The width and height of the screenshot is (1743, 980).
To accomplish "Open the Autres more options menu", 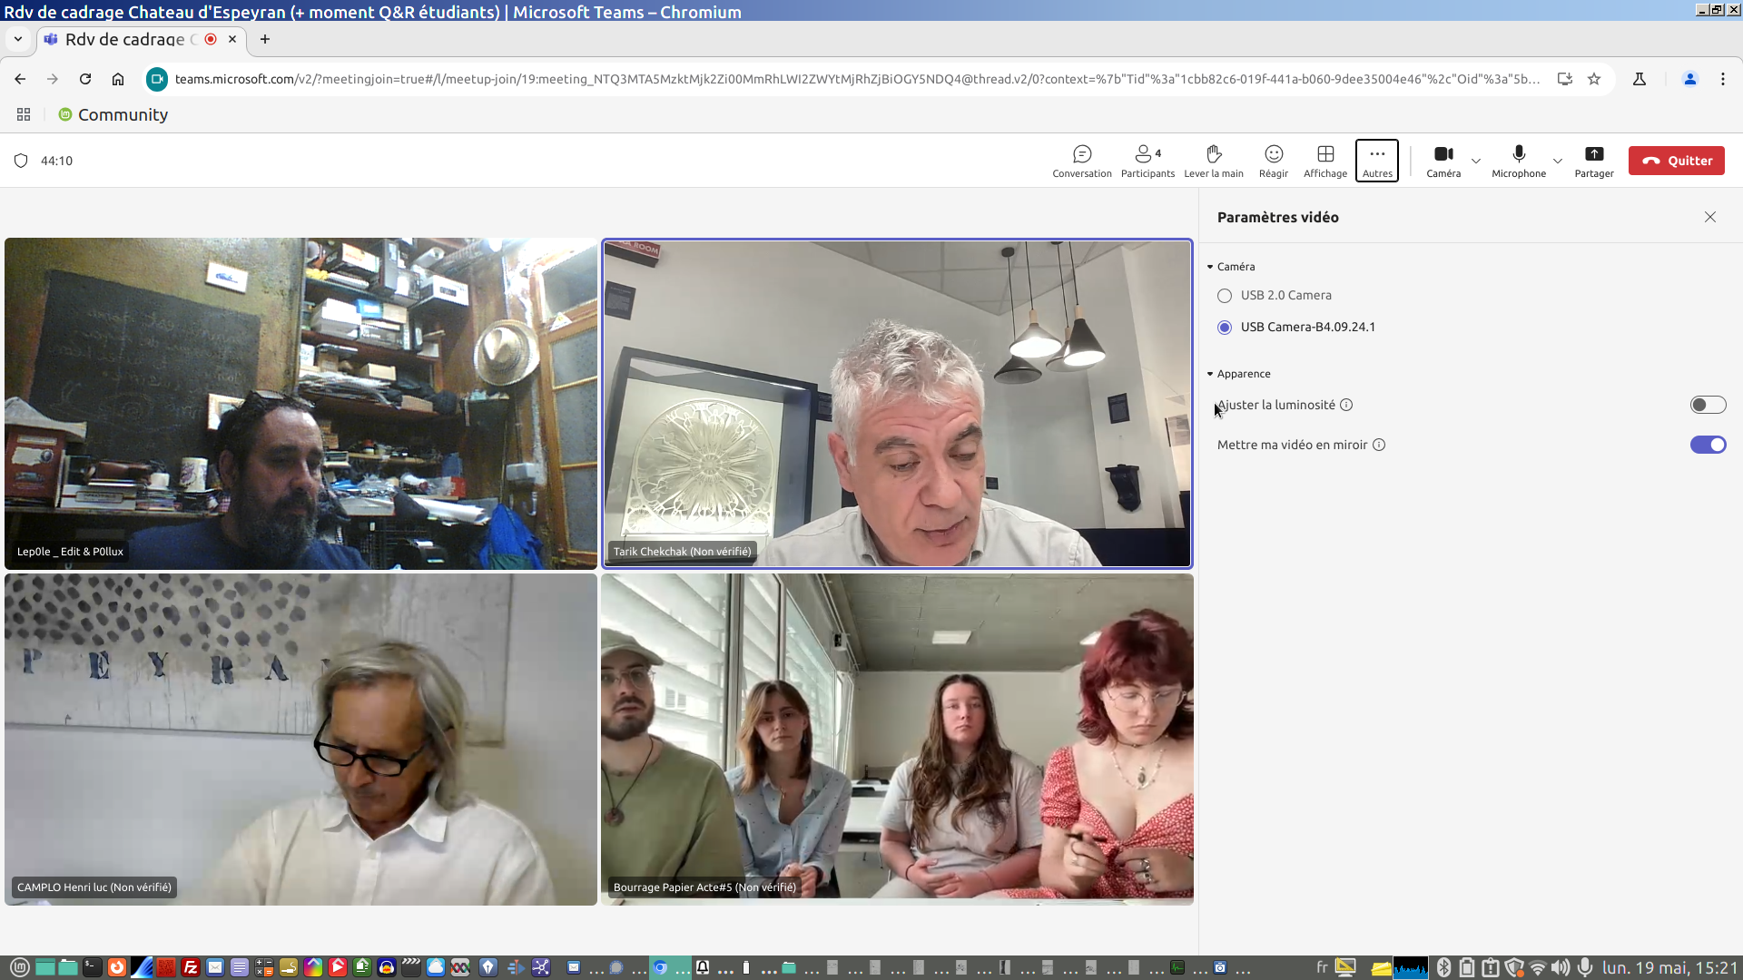I will tap(1377, 161).
